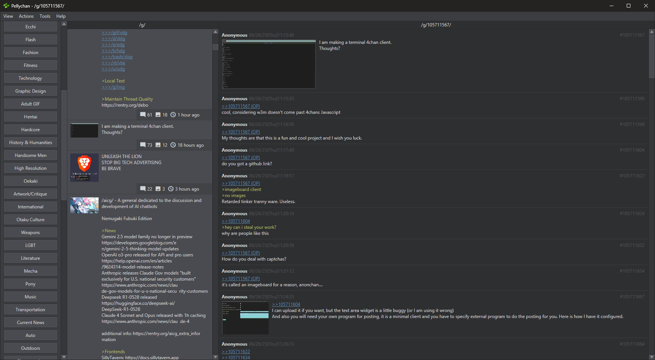Enlarge the OP terminal screenshot image
The height and width of the screenshot is (360, 655).
coord(269,64)
